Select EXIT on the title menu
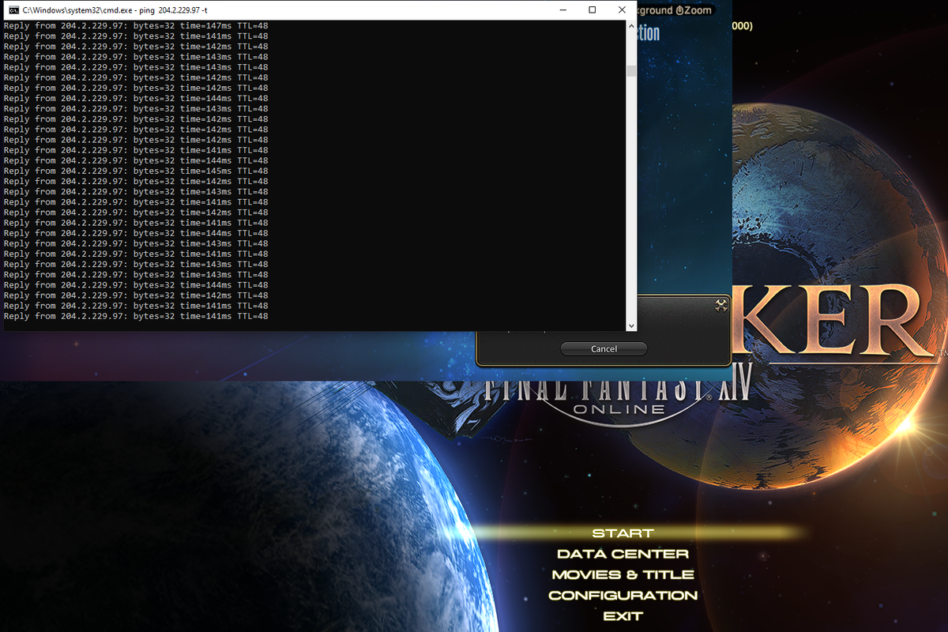This screenshot has width=948, height=632. click(623, 615)
